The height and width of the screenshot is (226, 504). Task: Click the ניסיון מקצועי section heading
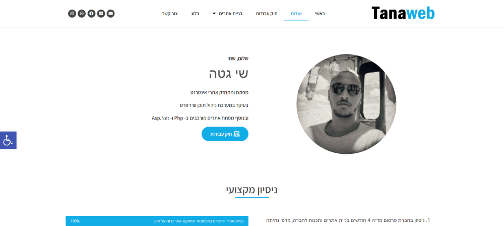coord(251,190)
